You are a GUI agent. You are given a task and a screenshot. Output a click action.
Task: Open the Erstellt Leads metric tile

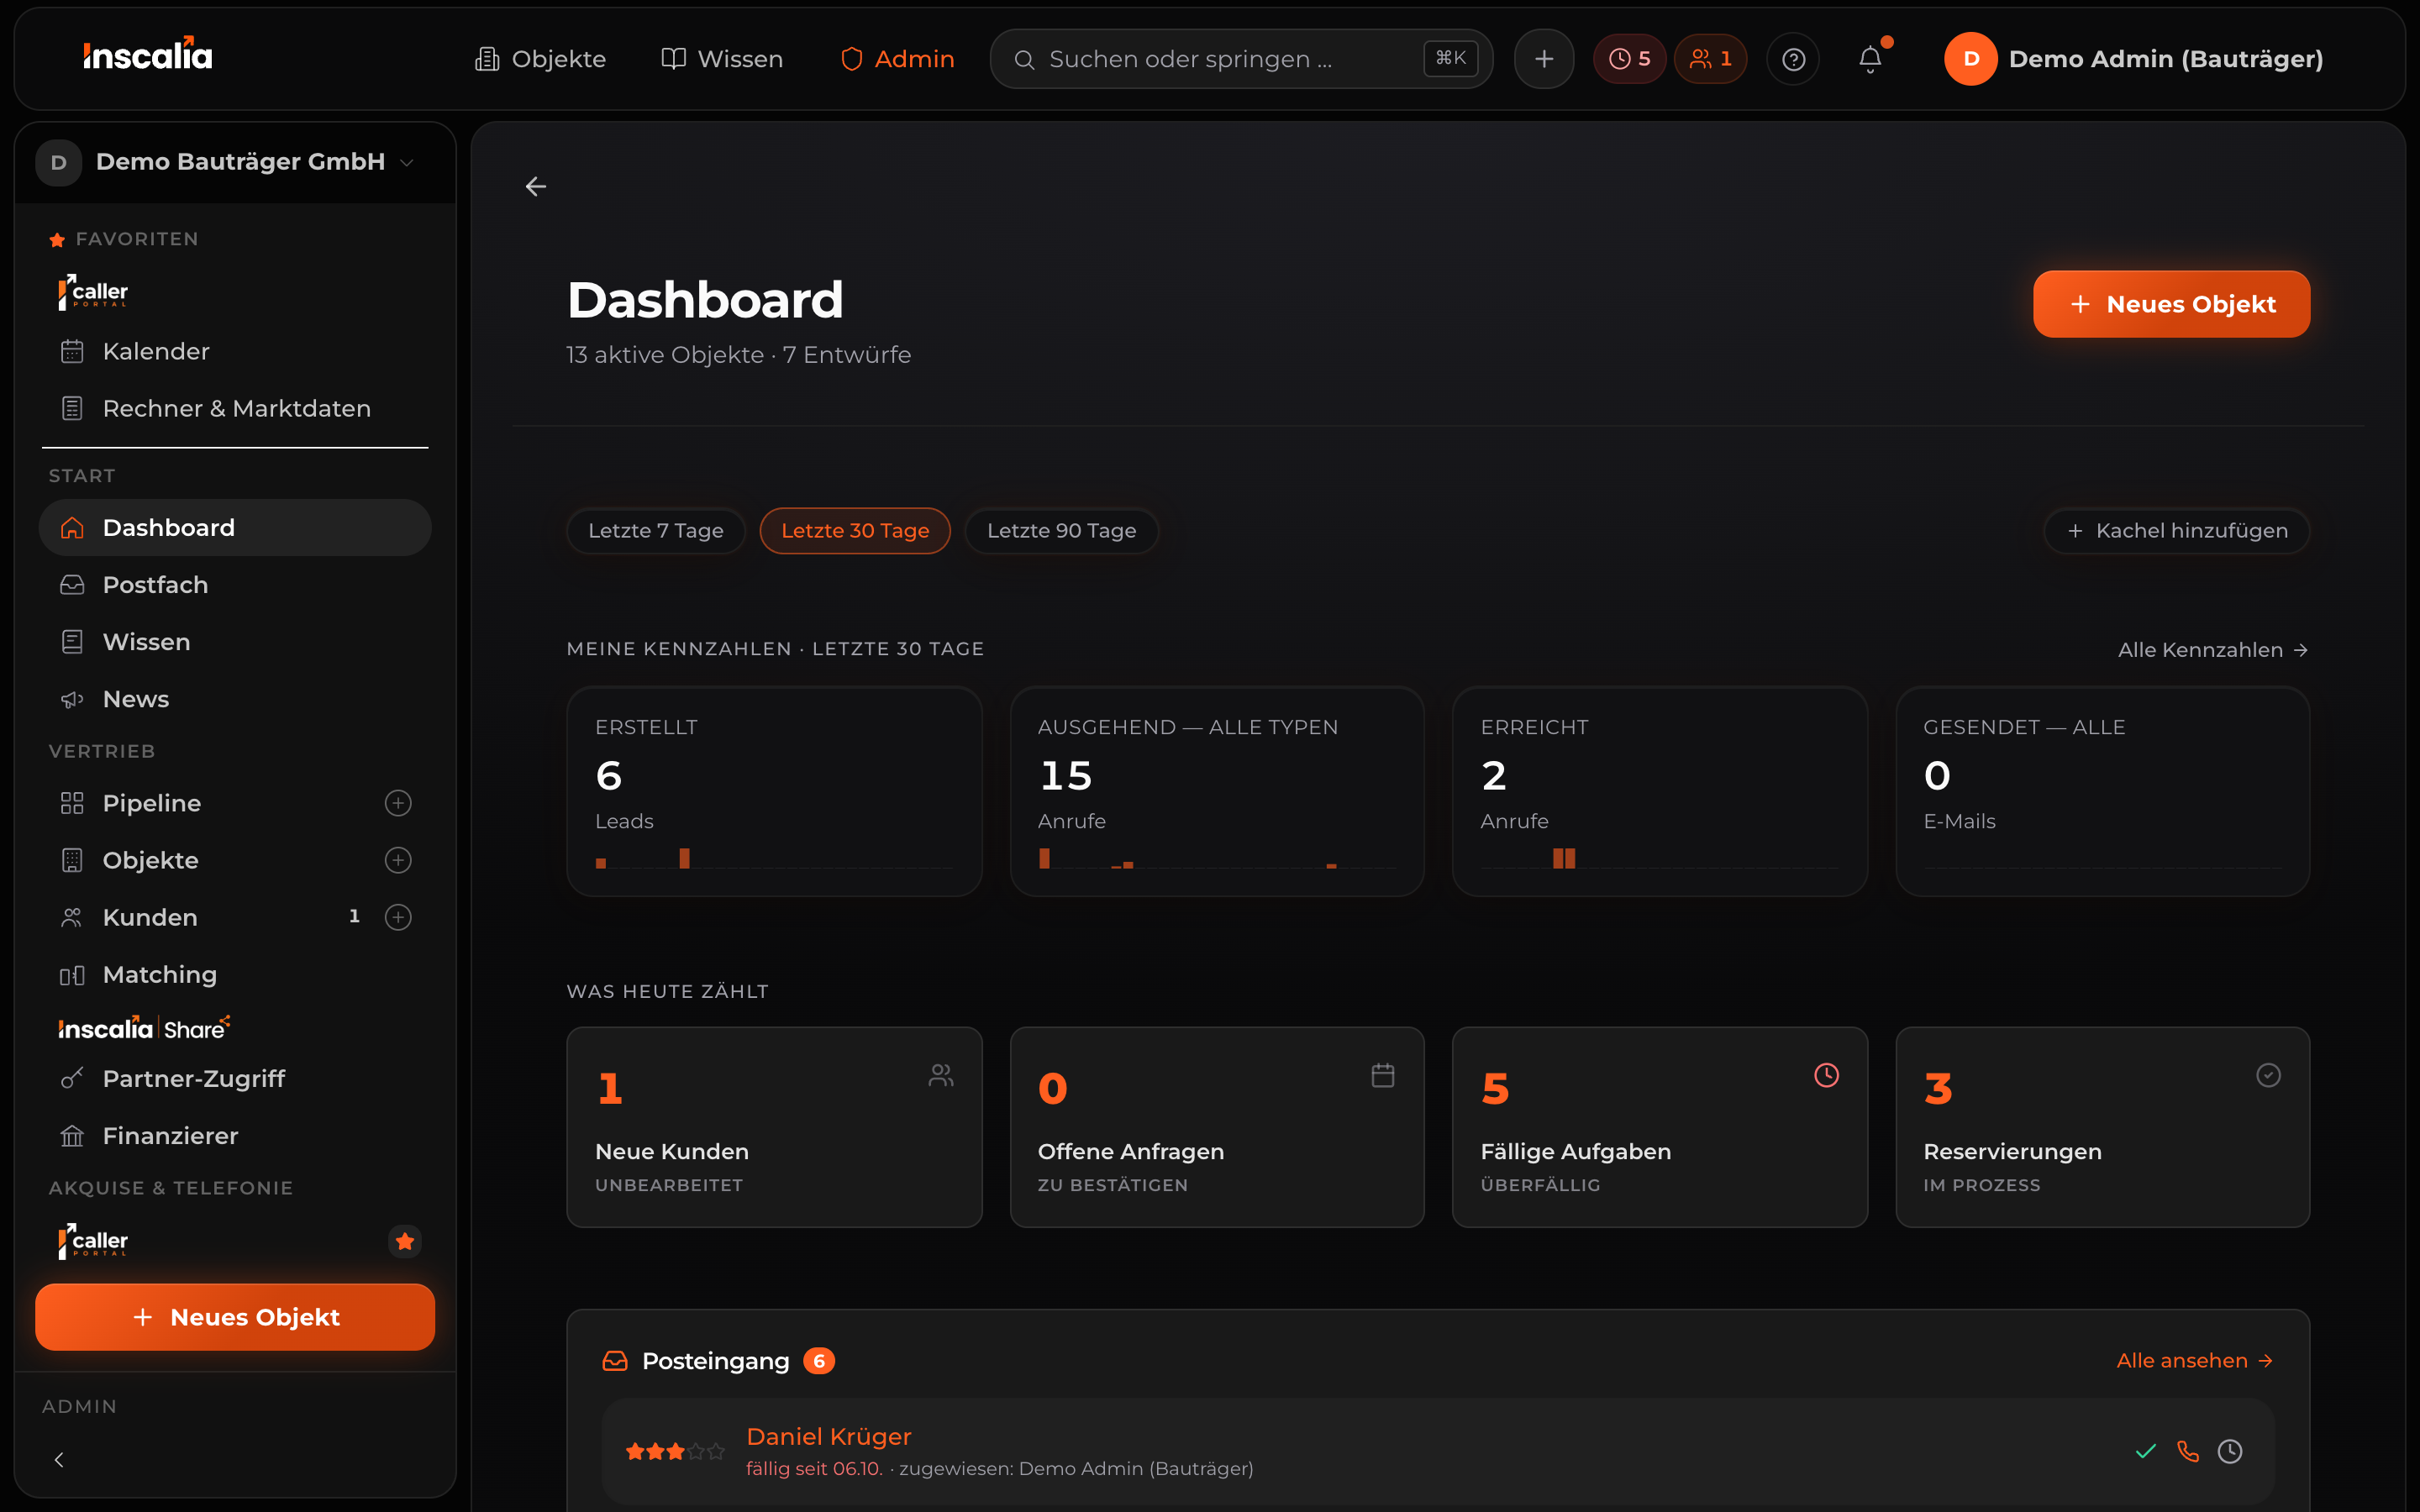pyautogui.click(x=774, y=791)
